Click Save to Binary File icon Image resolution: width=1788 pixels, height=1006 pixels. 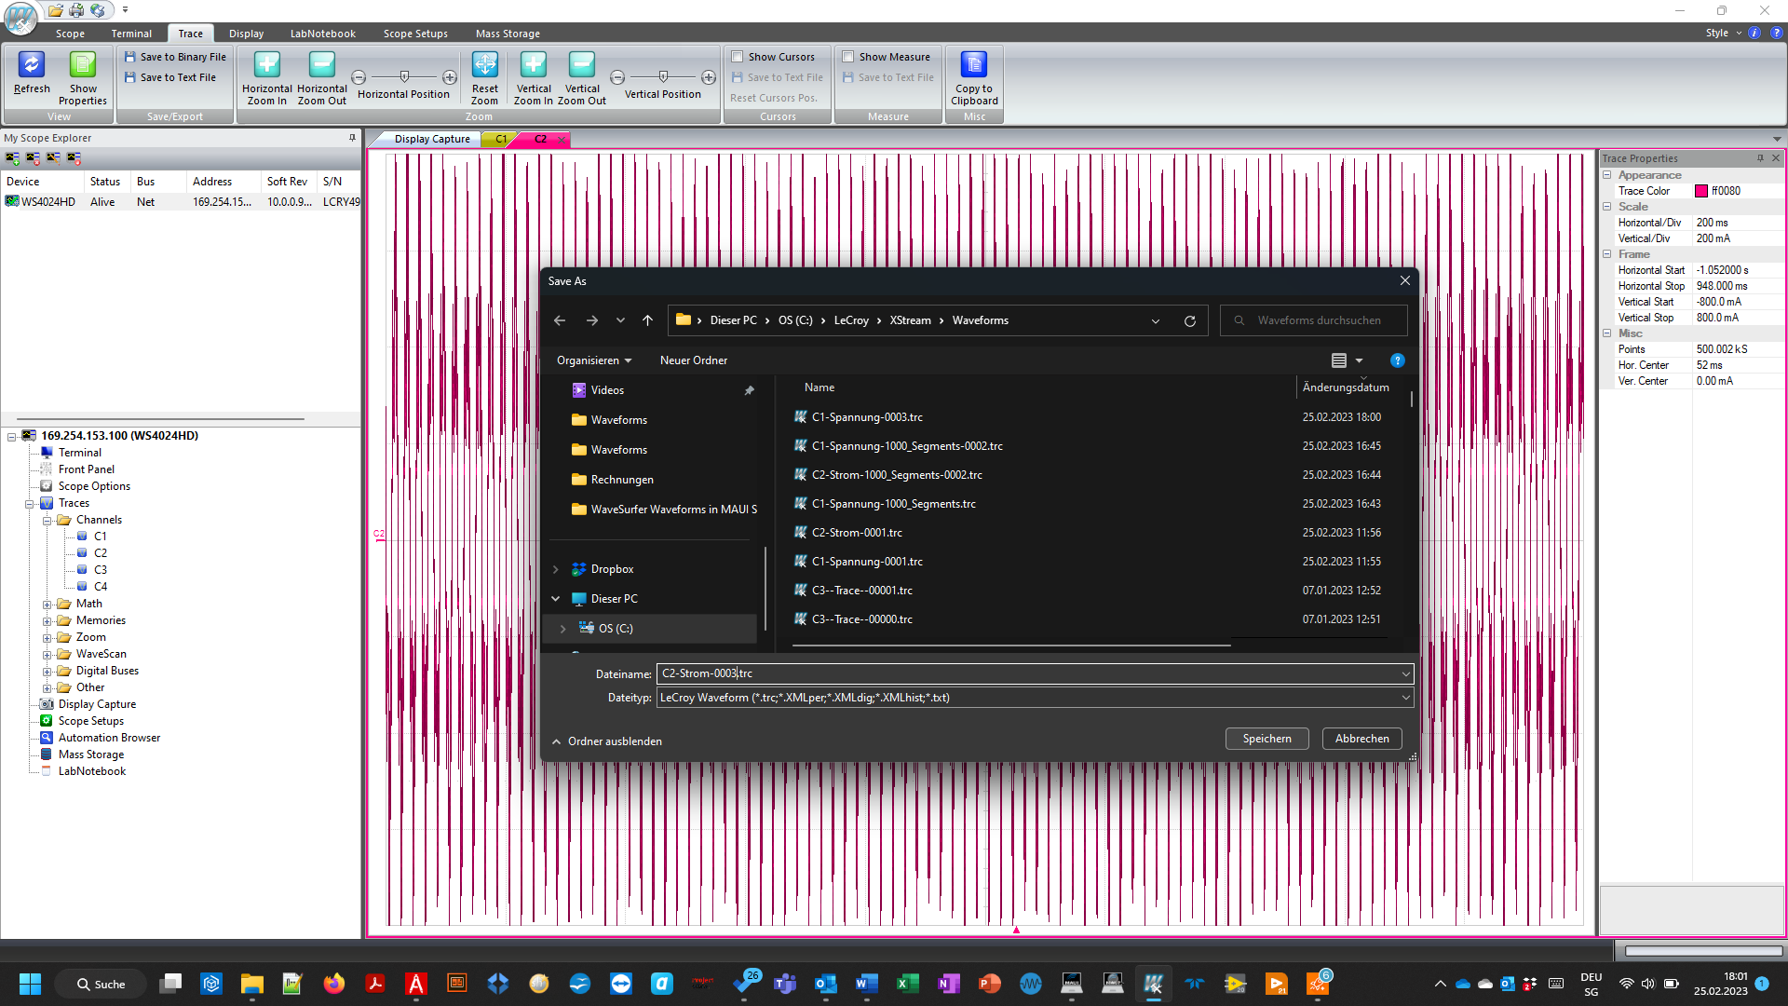pyautogui.click(x=130, y=57)
